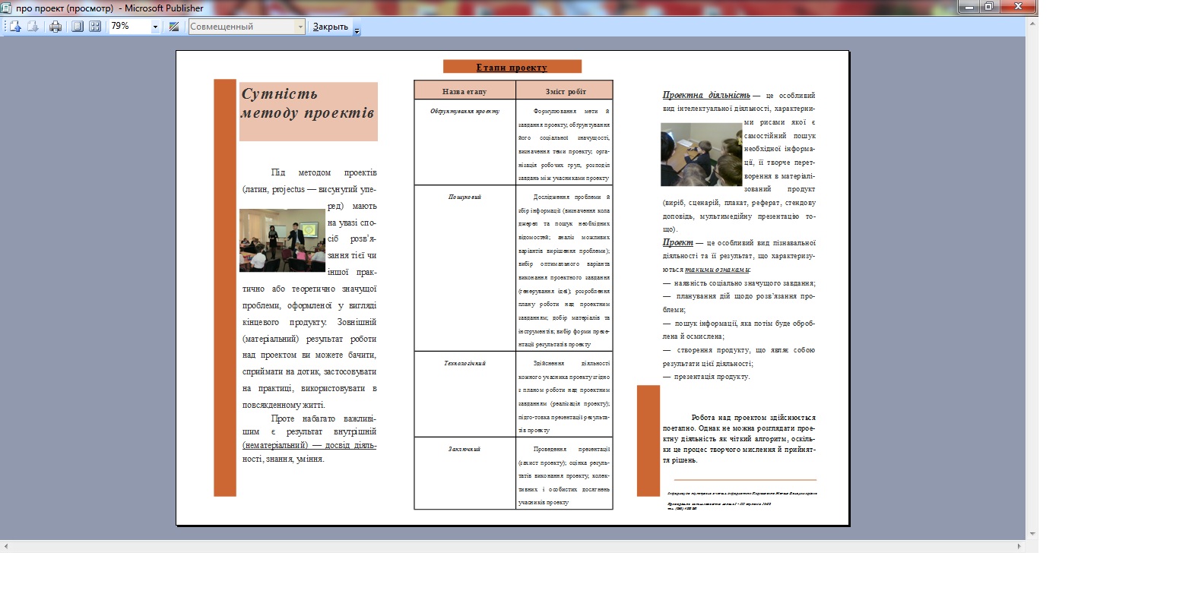Click the Етапи проекту orange heading
The height and width of the screenshot is (600, 1189).
tap(512, 67)
